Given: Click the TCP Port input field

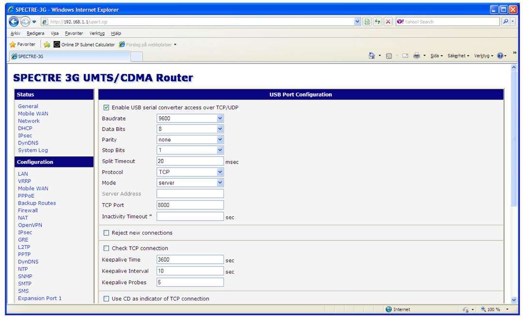Looking at the screenshot, I should point(190,205).
